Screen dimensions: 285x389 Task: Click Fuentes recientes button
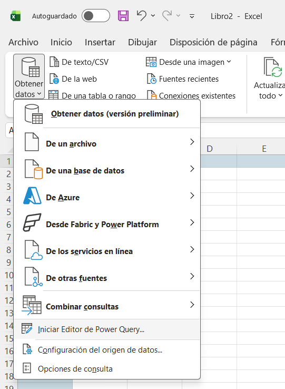click(183, 79)
